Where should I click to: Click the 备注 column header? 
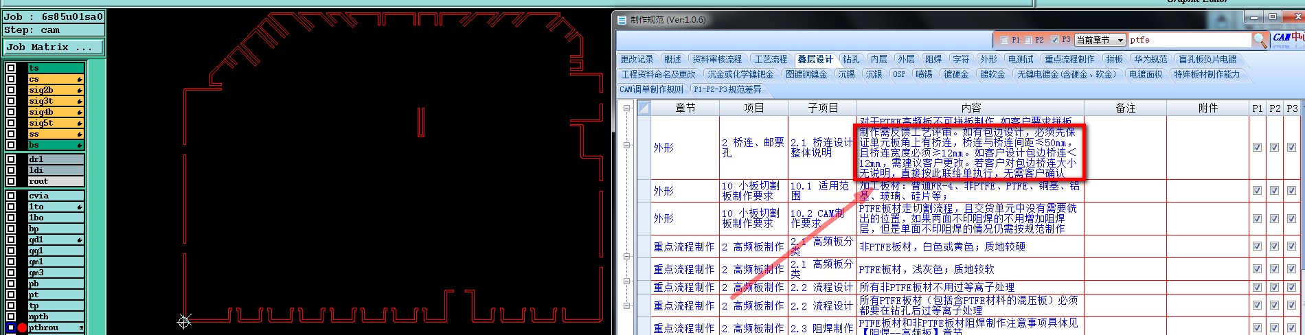coord(1125,108)
